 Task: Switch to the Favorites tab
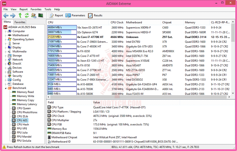pos(20,22)
